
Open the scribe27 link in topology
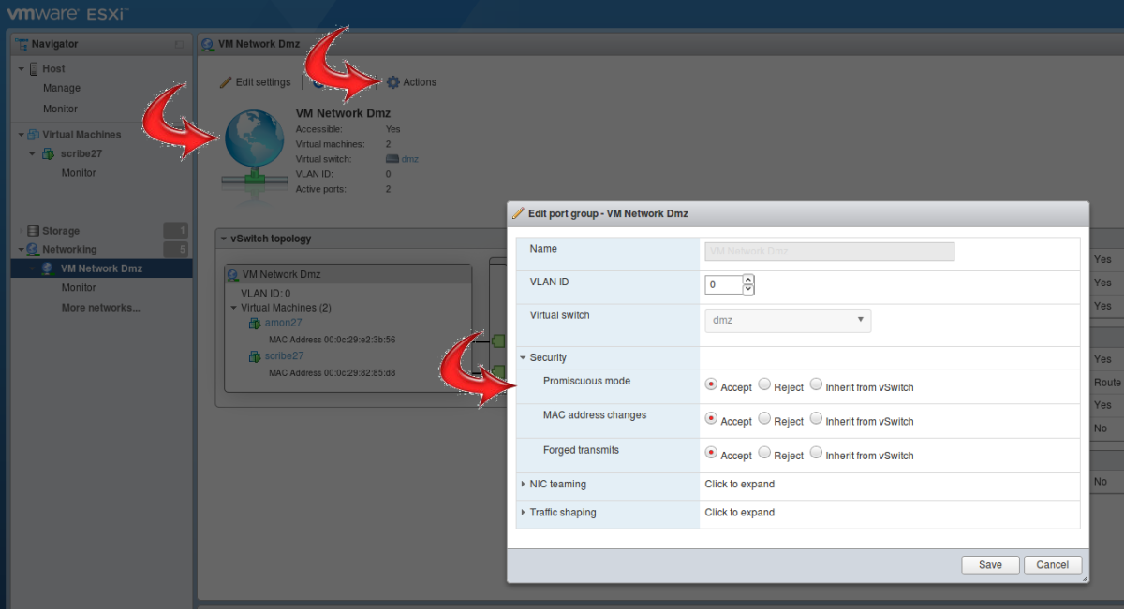pos(284,356)
